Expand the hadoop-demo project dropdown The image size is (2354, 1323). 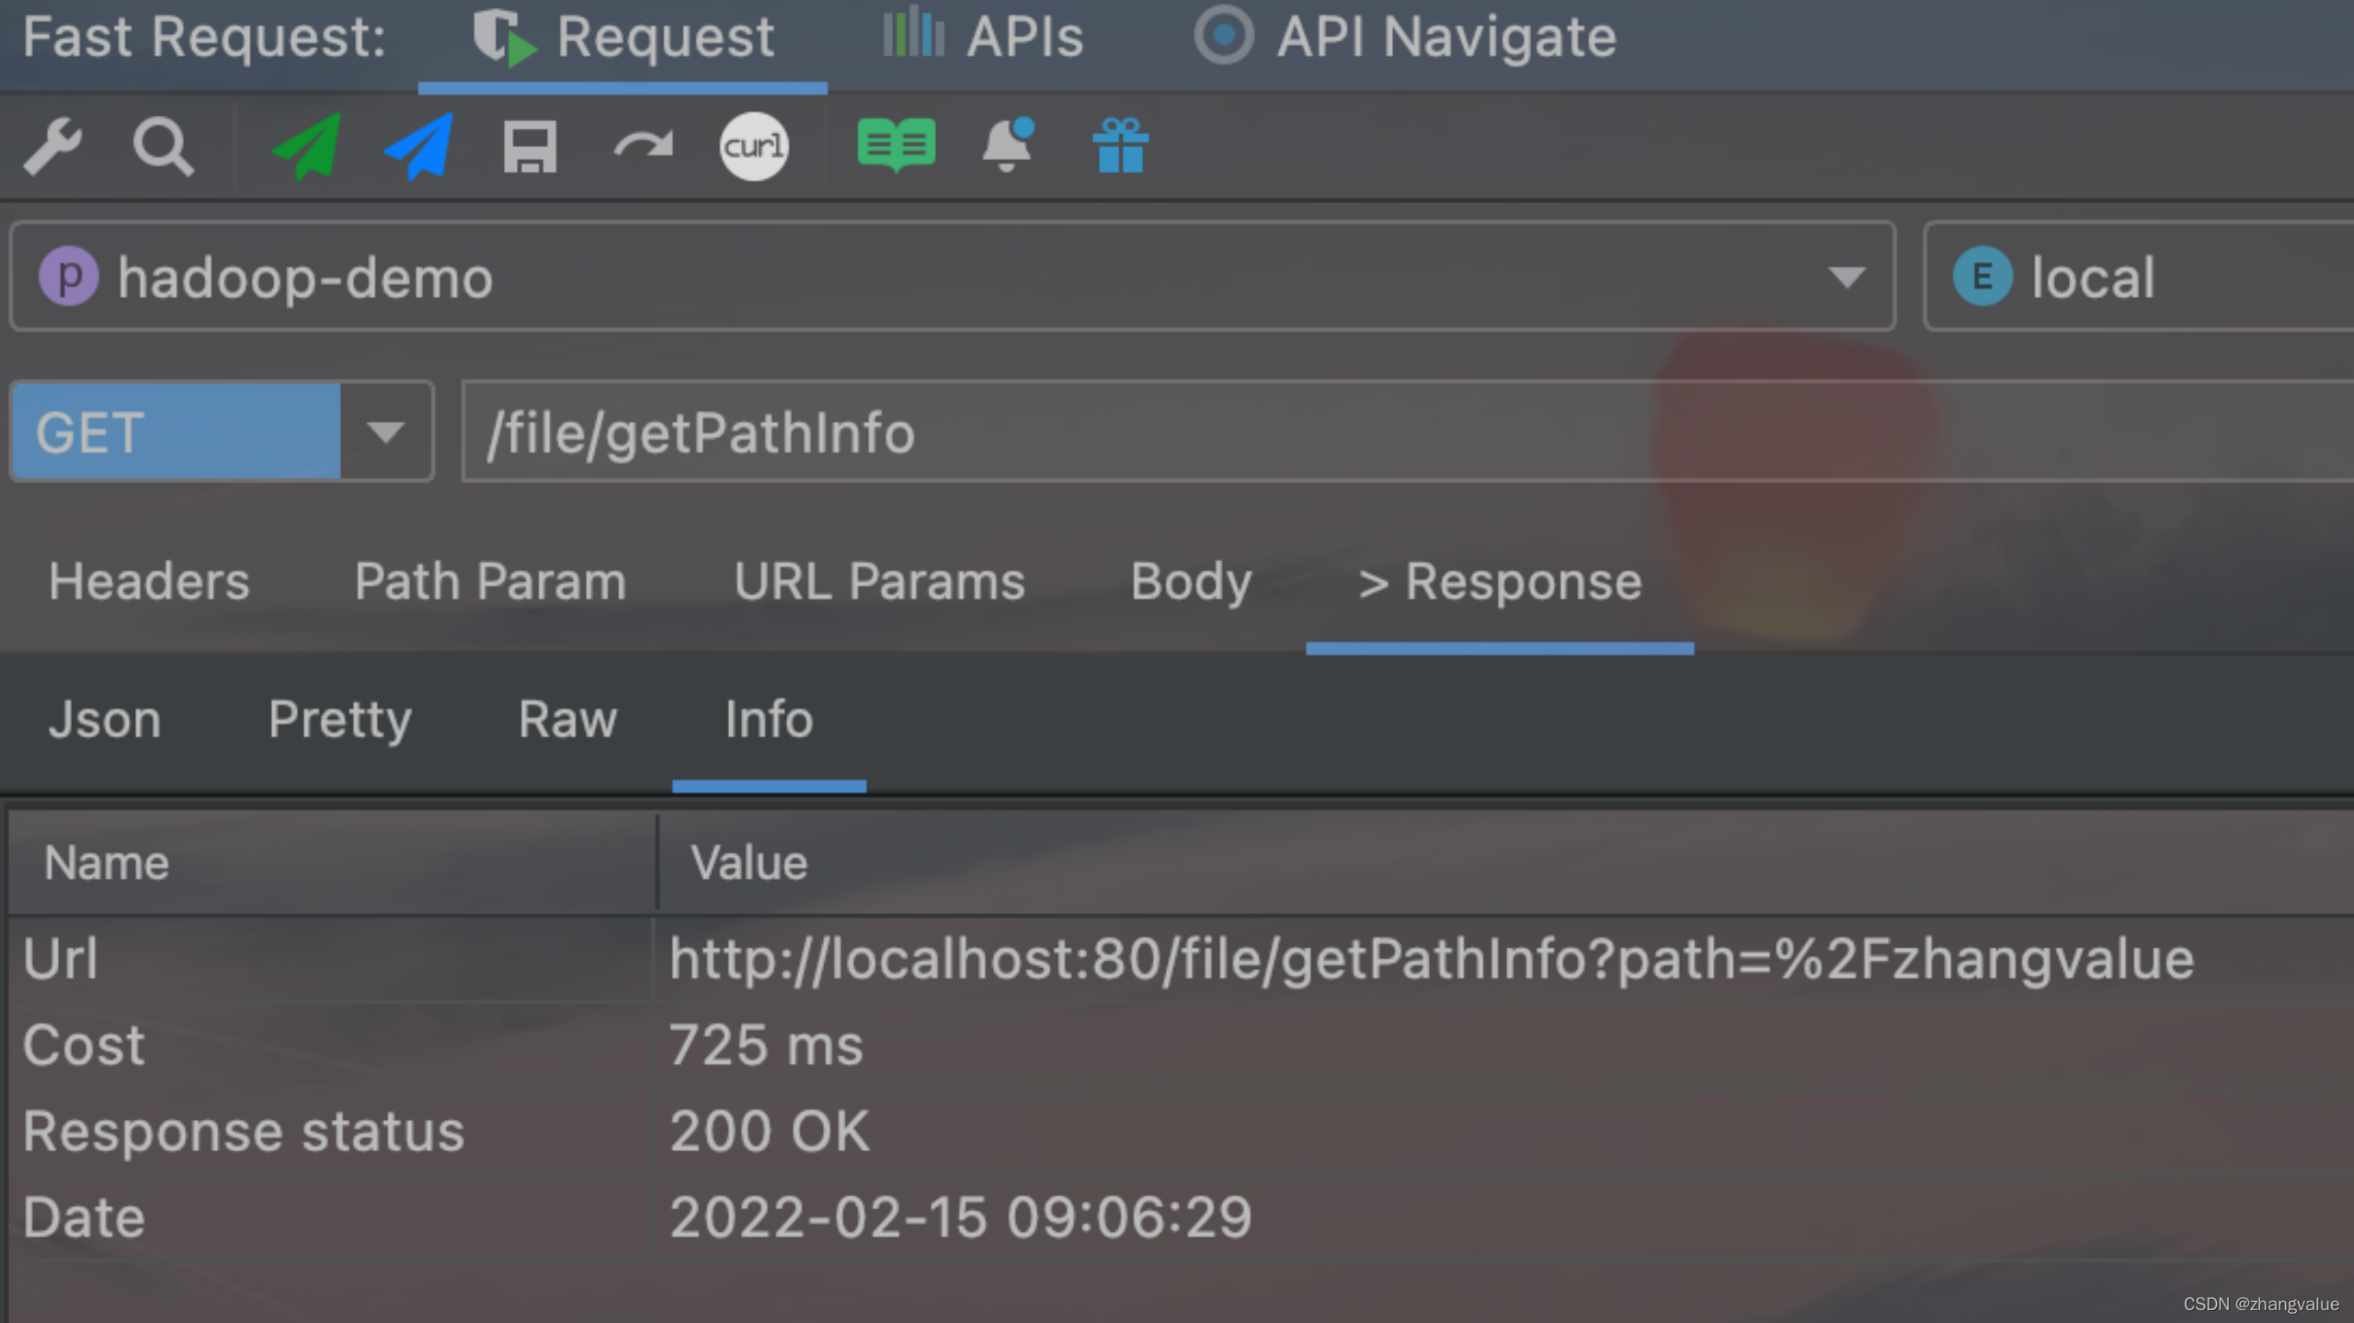coord(1845,277)
